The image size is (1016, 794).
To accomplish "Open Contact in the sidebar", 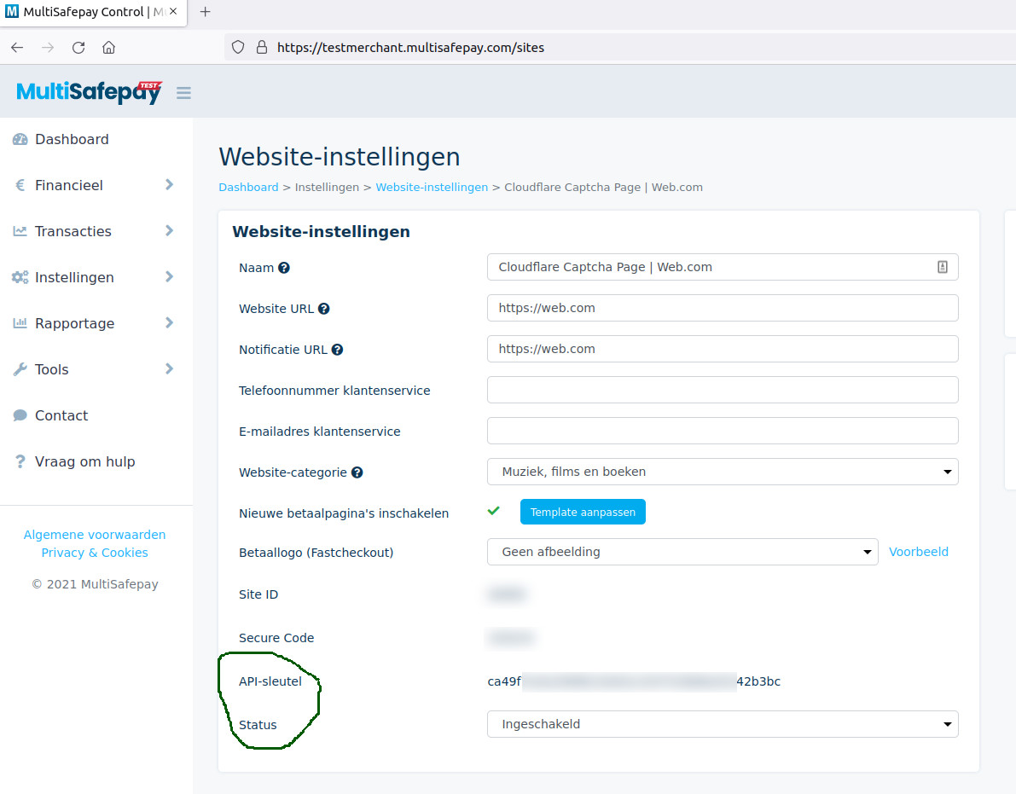I will 61,415.
